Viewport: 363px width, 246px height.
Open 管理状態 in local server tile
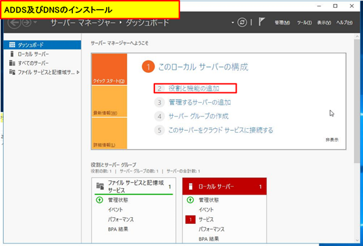pyautogui.click(x=209, y=200)
